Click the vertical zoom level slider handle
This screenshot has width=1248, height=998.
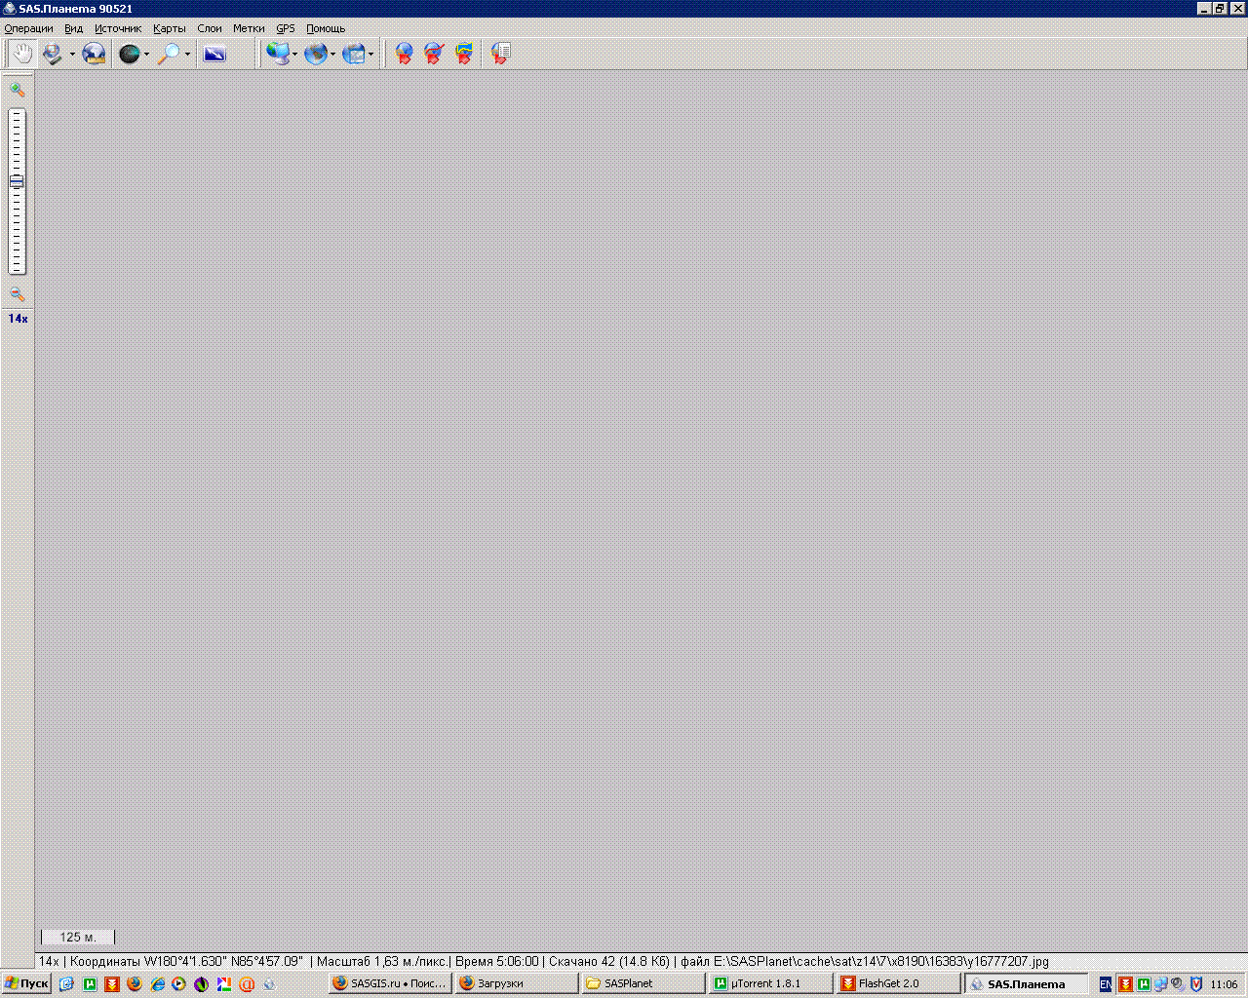point(17,181)
